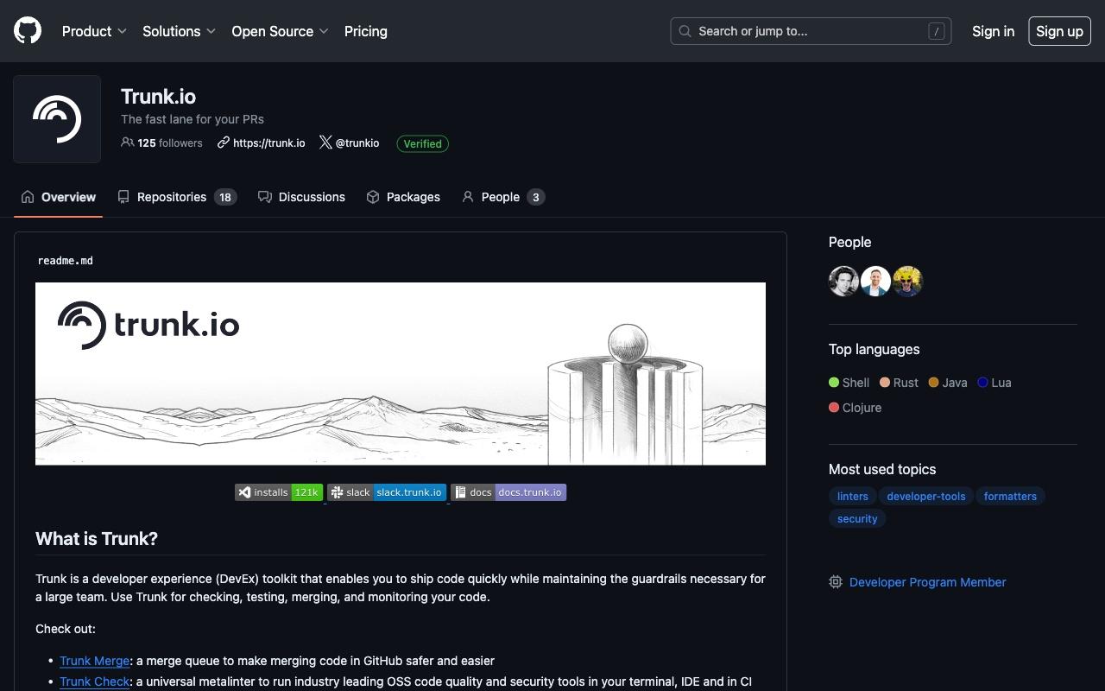Click the Verified badge

[x=423, y=143]
